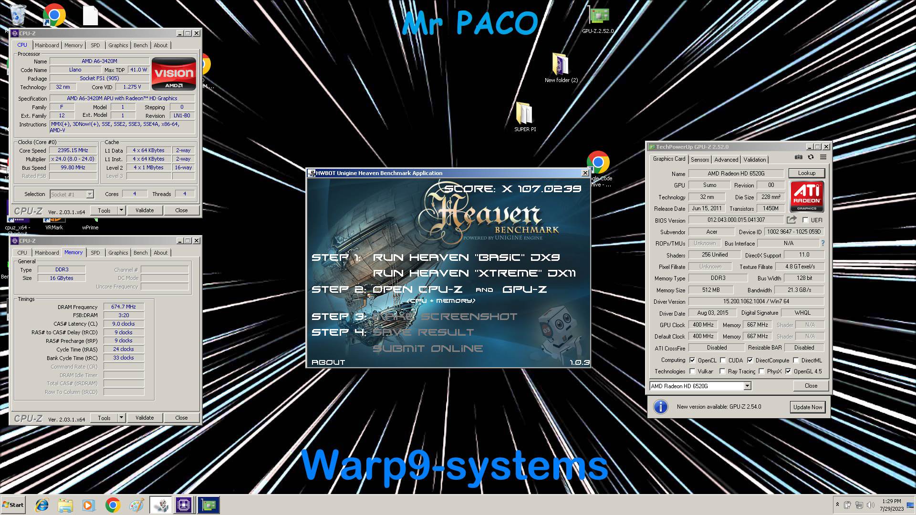Click the Bus Interface question mark in GPU-Z
This screenshot has width=916, height=515.
pos(822,243)
